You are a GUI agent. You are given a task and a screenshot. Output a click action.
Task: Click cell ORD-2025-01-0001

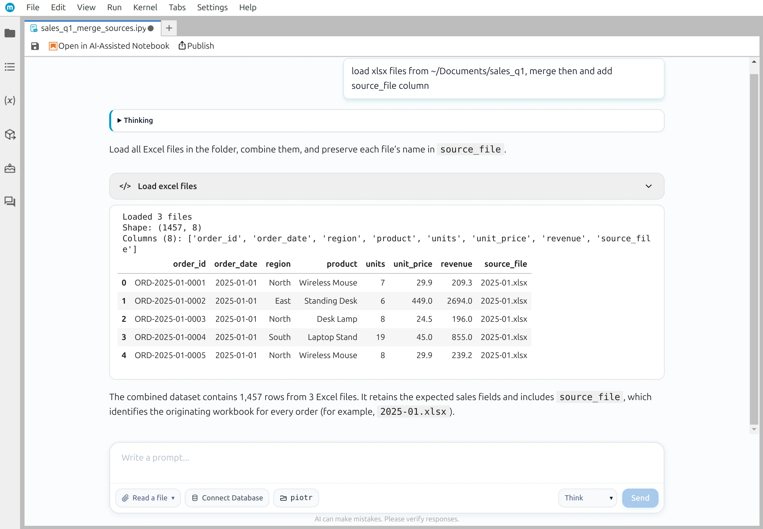click(x=170, y=283)
